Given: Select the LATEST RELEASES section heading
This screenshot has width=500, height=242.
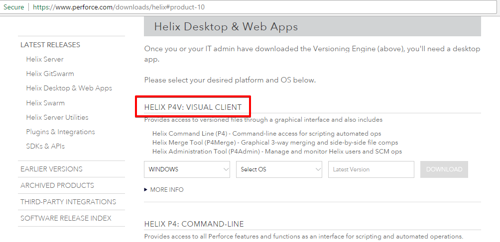Looking at the screenshot, I should coord(50,45).
